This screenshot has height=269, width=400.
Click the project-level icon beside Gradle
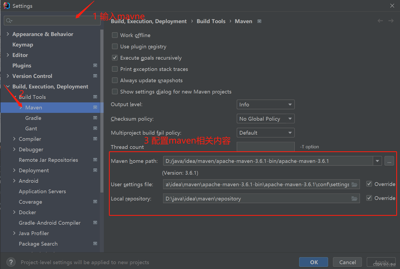(x=95, y=118)
